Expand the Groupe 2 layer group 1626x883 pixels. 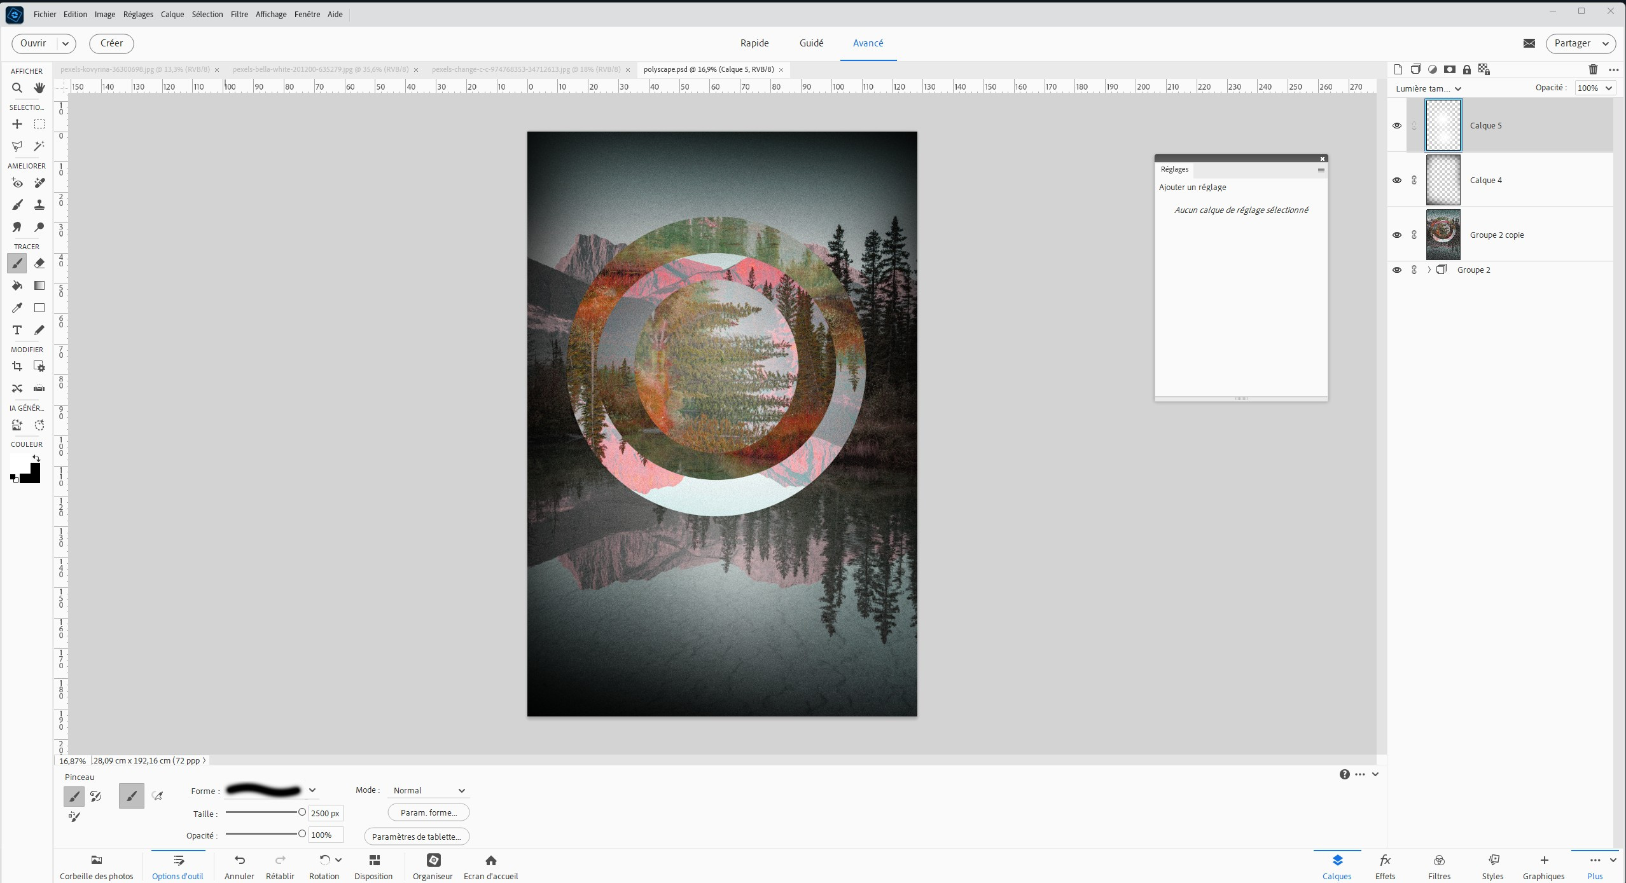(x=1429, y=270)
